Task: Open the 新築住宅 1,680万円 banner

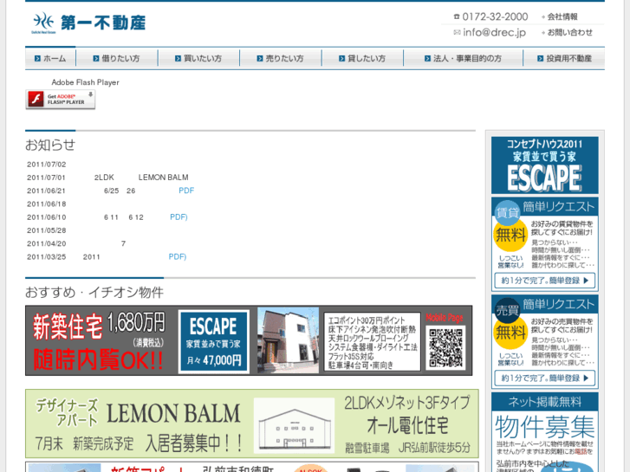Action: tap(249, 340)
